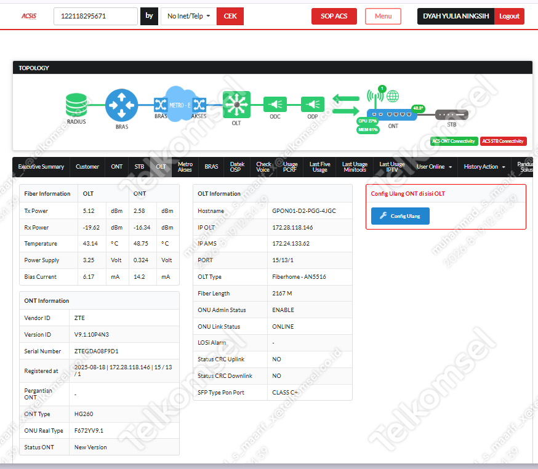Image resolution: width=538 pixels, height=469 pixels.
Task: Switch to the BRAS tab
Action: (x=211, y=167)
